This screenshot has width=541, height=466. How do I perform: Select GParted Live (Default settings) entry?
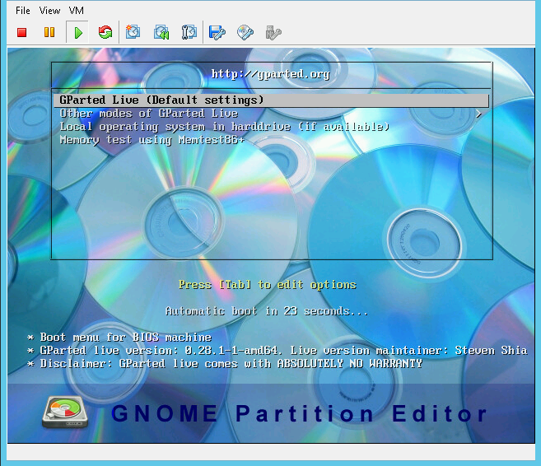click(x=271, y=100)
